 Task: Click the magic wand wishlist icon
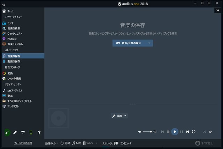tap(4, 34)
